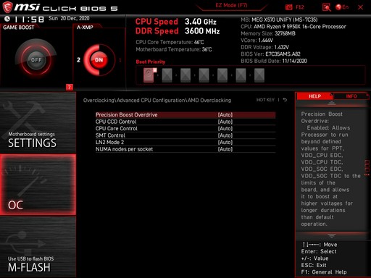
Task: Click the clock time 11:58
Action: [x=29, y=20]
